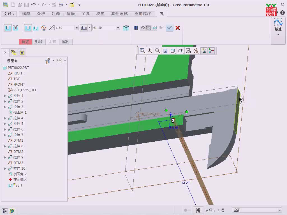Select the simple hole type button

[x=8, y=28]
